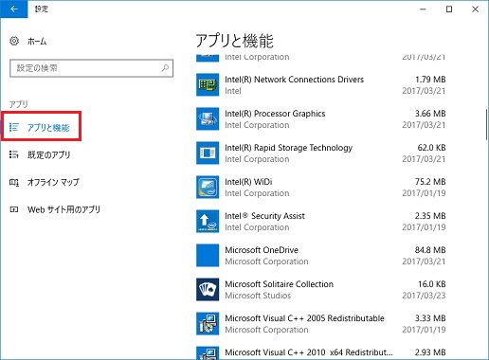Select Intel(R) Processor Graphics entry
This screenshot has width=489, height=360.
point(320,118)
